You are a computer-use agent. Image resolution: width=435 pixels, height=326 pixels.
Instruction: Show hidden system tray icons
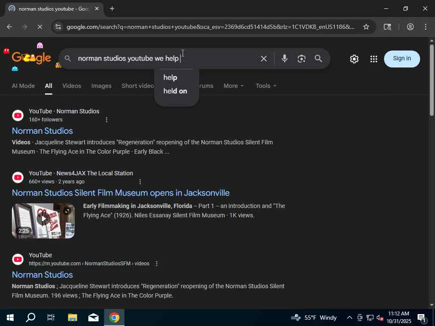point(350,318)
